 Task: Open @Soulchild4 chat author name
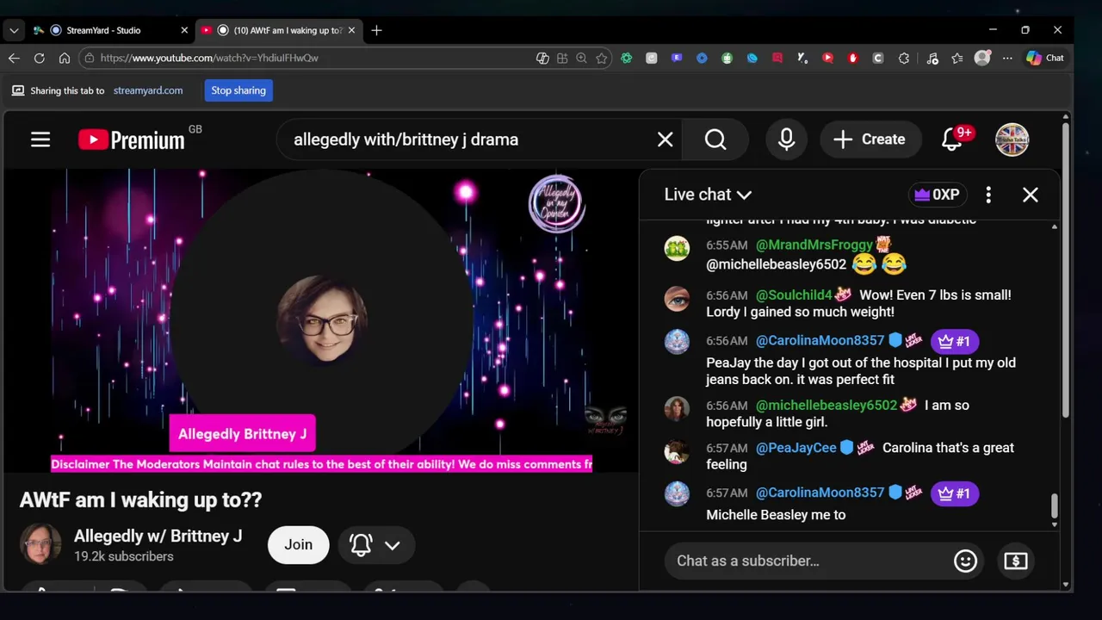click(x=794, y=294)
